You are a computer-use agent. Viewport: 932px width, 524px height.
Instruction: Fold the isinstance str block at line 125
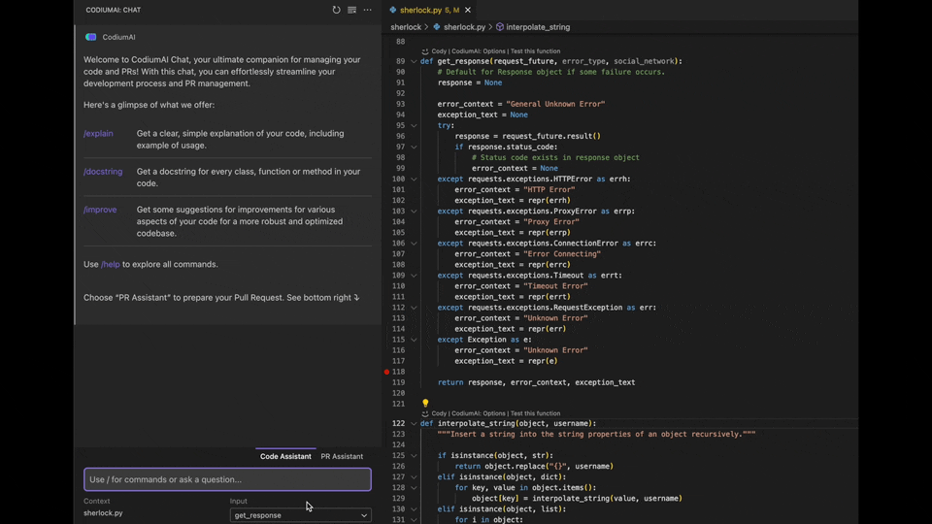pos(414,456)
